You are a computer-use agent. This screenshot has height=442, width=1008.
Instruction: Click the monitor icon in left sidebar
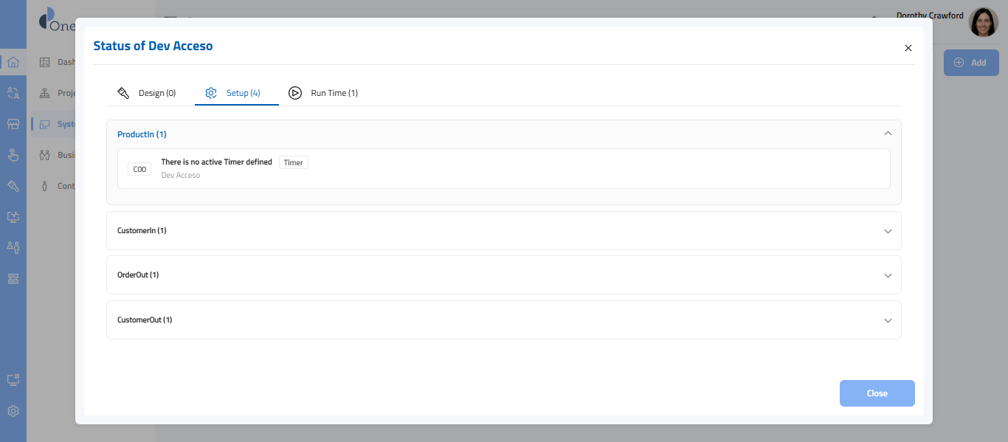(x=13, y=380)
